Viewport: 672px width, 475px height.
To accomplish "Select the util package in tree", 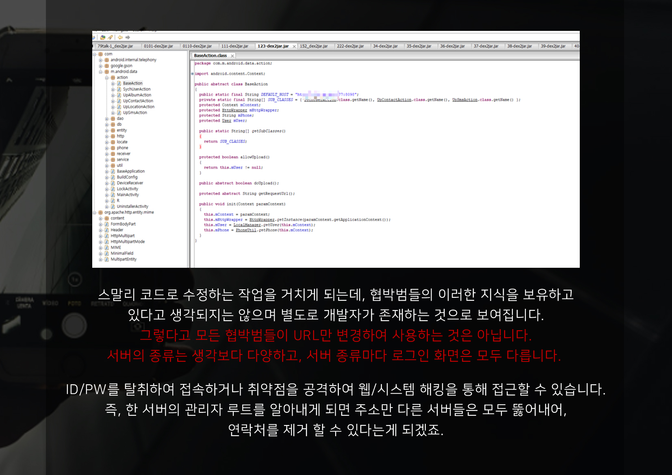I will pos(119,165).
